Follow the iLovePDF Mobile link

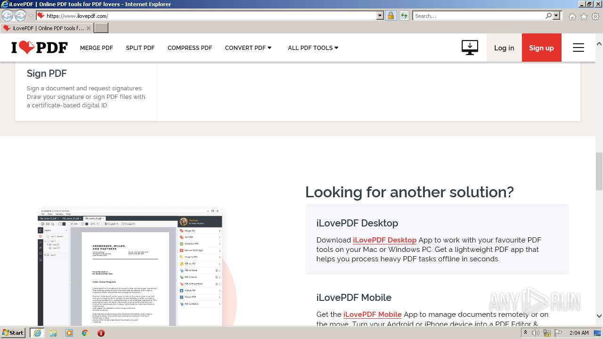point(373,315)
